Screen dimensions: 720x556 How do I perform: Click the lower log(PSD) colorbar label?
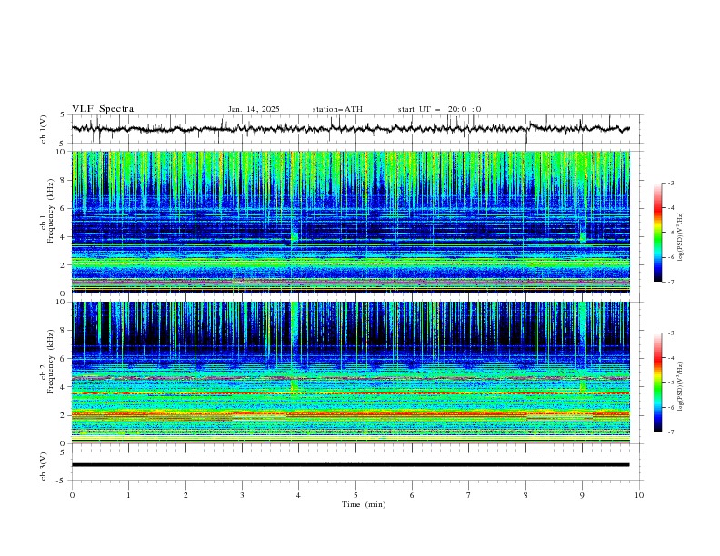[681, 387]
